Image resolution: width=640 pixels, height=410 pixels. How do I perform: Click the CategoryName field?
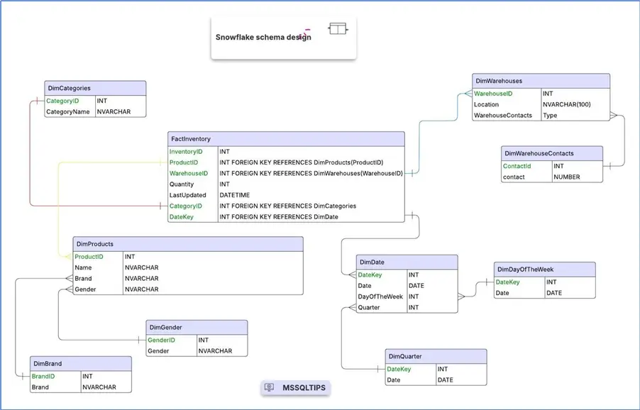[67, 112]
